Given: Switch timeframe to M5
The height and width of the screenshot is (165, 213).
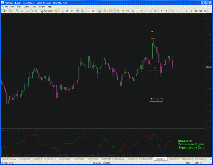Looking at the screenshot, I should pyautogui.click(x=123, y=11).
